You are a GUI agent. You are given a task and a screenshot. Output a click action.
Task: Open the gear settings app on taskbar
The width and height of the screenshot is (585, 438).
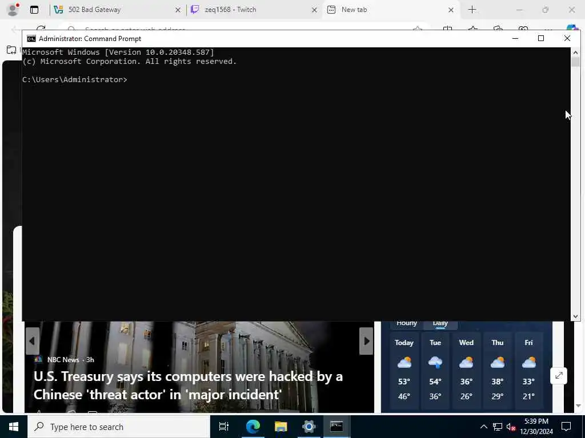[308, 427]
